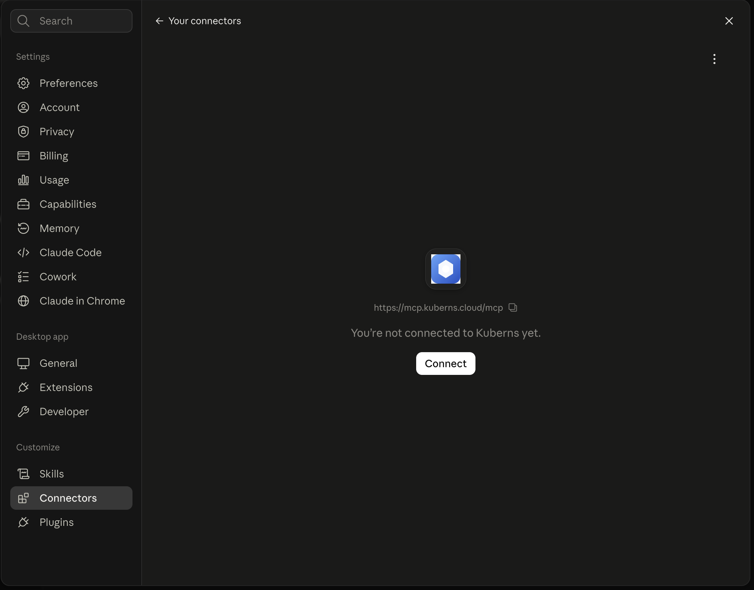Click the Plugins plug icon
Viewport: 754px width, 590px height.
coord(23,522)
